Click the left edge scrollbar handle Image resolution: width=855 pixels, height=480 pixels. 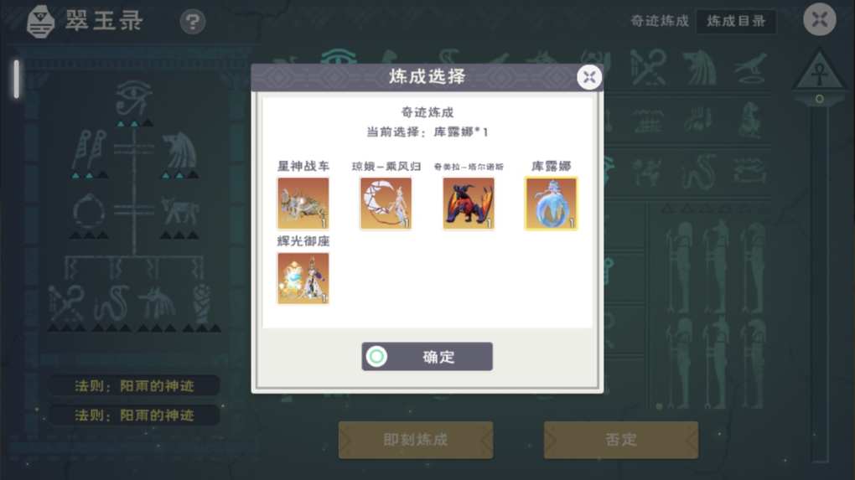17,79
